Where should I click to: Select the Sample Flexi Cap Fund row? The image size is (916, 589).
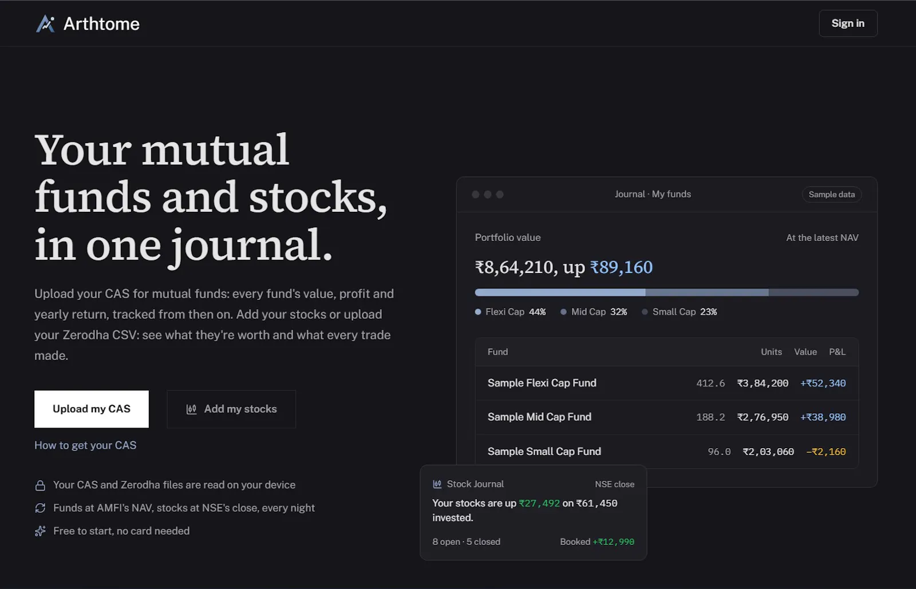666,383
